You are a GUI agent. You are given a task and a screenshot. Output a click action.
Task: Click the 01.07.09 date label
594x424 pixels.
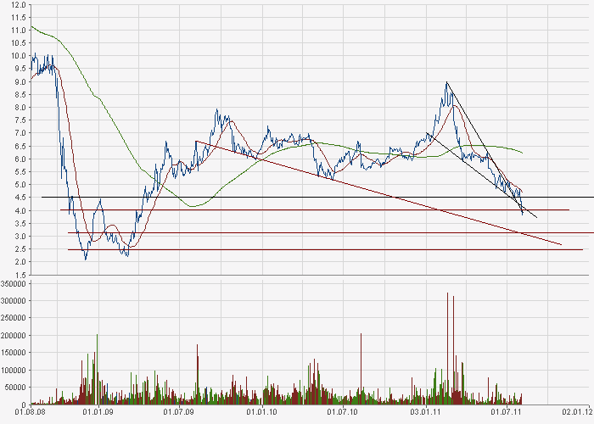178,411
